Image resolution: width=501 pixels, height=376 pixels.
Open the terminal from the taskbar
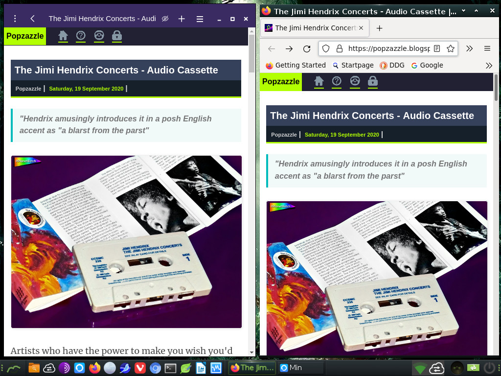(x=170, y=368)
